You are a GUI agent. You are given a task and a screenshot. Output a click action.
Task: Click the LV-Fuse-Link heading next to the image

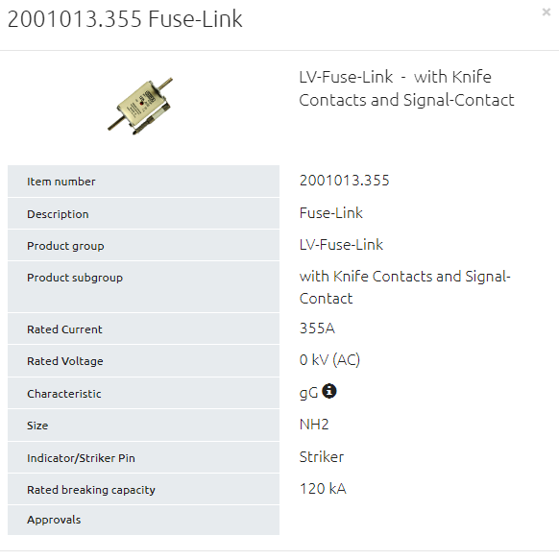[x=406, y=88]
